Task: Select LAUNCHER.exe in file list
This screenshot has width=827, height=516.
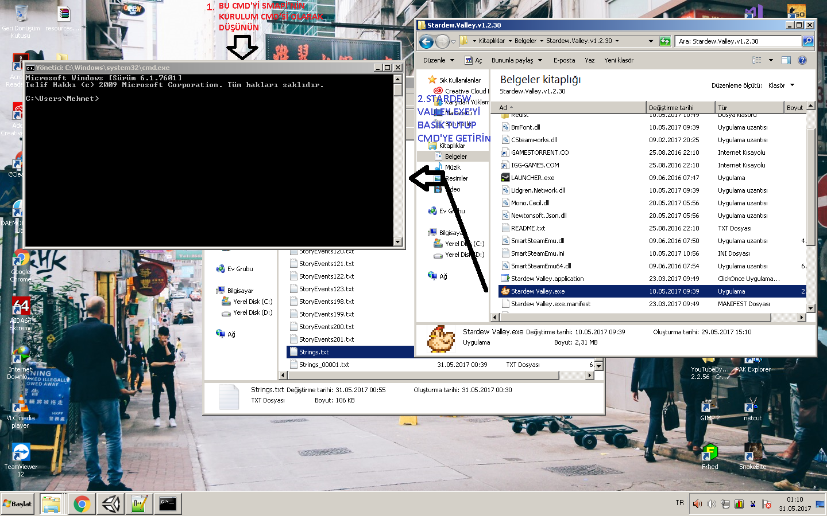Action: pyautogui.click(x=532, y=178)
